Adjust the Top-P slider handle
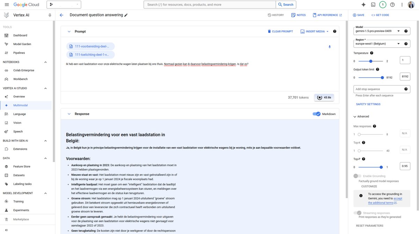The height and width of the screenshot is (234, 419). tap(381, 167)
